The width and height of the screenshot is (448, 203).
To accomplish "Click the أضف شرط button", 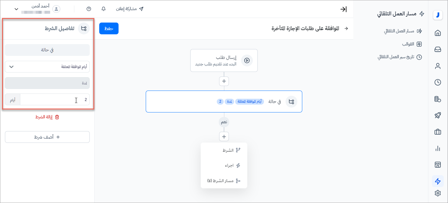I will [x=47, y=137].
